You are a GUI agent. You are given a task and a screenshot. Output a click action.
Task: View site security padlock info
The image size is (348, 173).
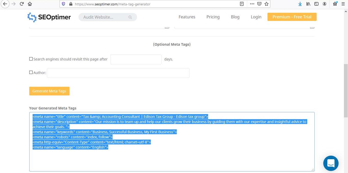71,4
